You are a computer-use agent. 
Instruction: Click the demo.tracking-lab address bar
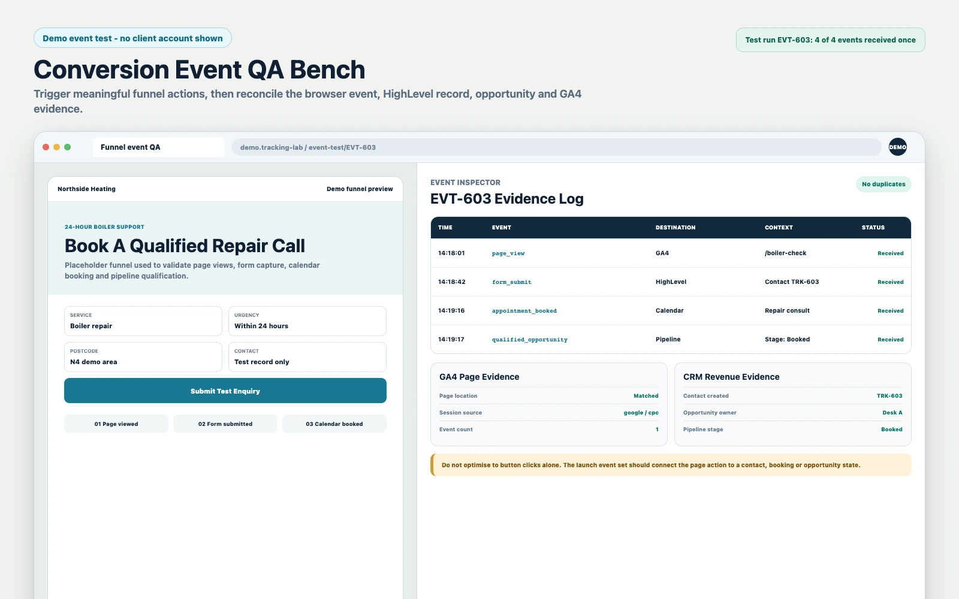pyautogui.click(x=556, y=147)
